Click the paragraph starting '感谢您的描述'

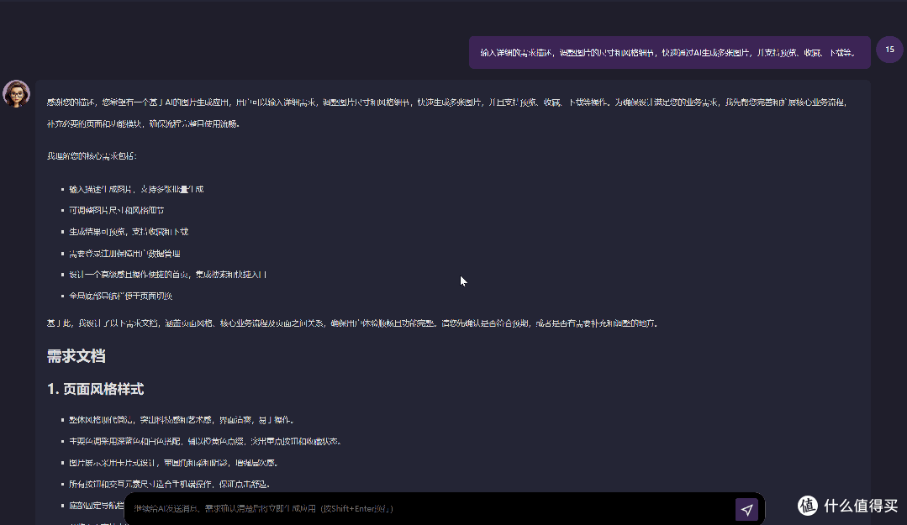tap(447, 113)
